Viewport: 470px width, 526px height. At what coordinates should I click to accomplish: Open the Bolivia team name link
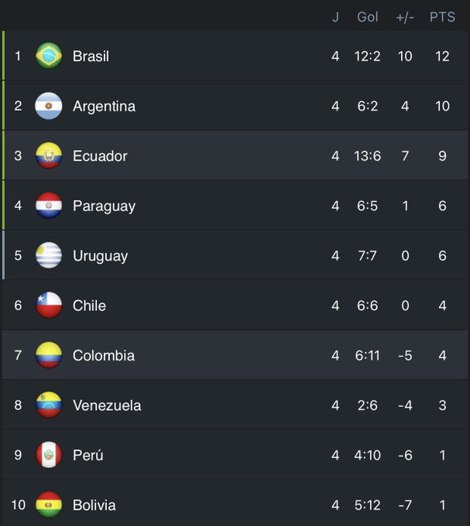coord(94,505)
